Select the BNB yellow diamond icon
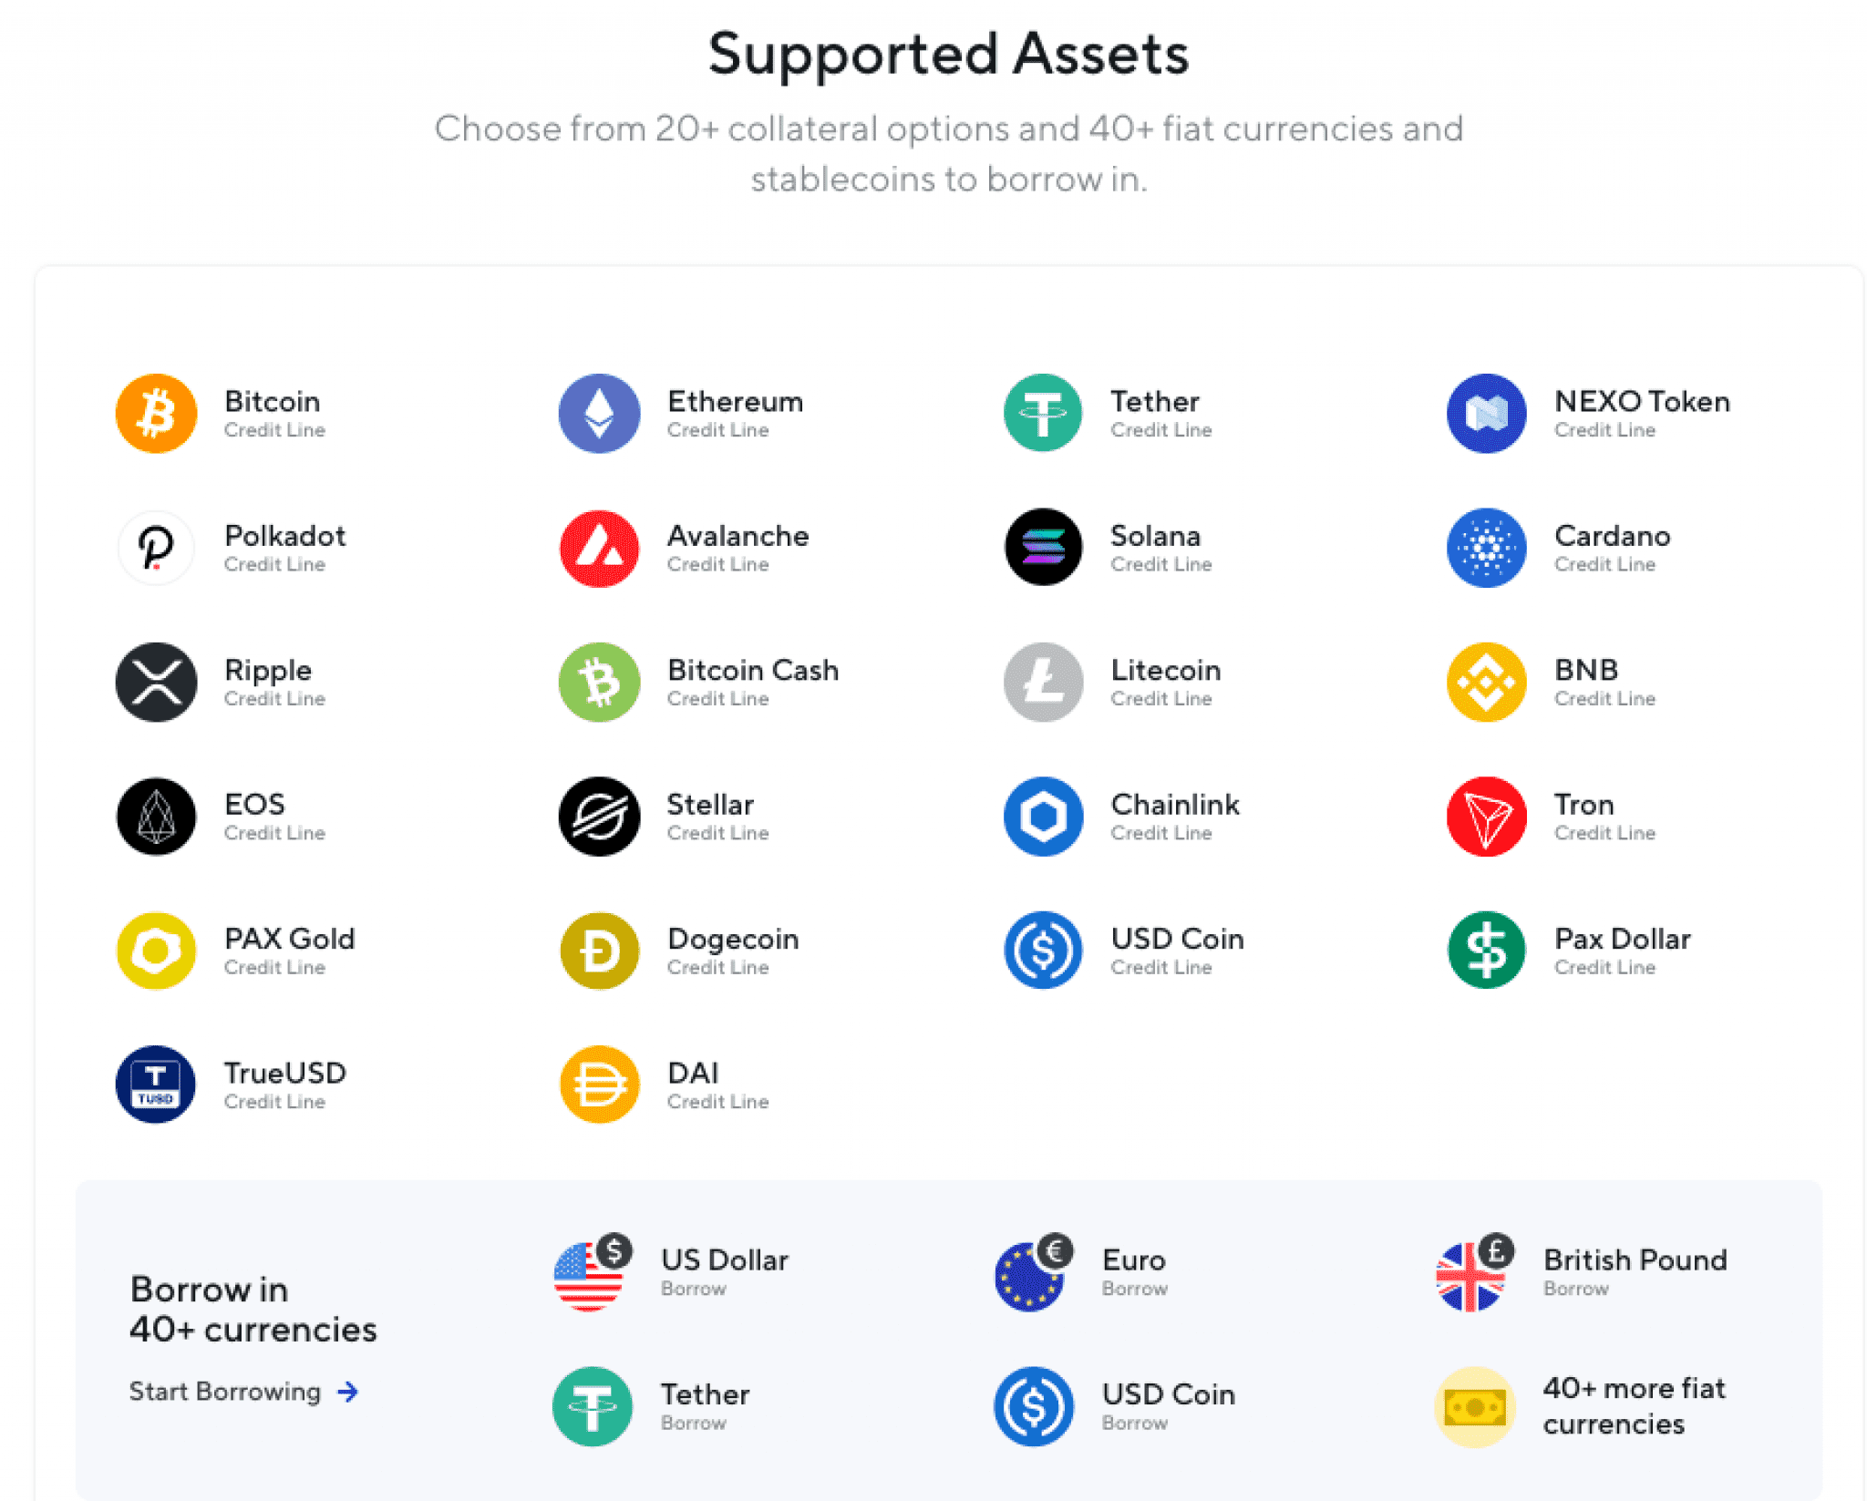Viewport: 1867px width, 1501px height. pos(1486,682)
